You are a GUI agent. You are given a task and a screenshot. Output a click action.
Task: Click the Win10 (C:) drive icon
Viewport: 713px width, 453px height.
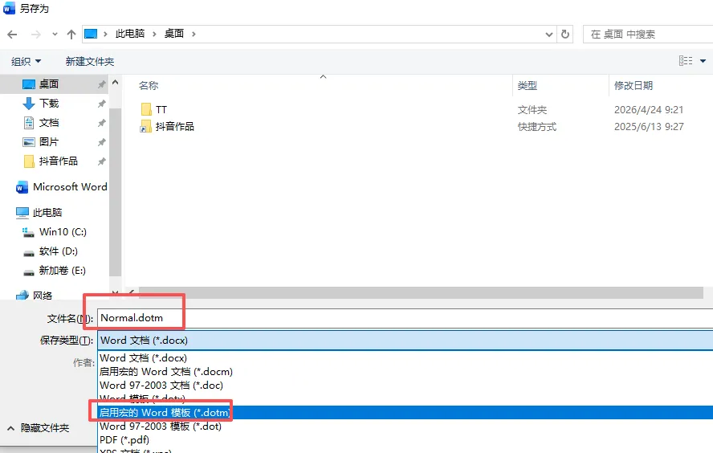pyautogui.click(x=28, y=232)
